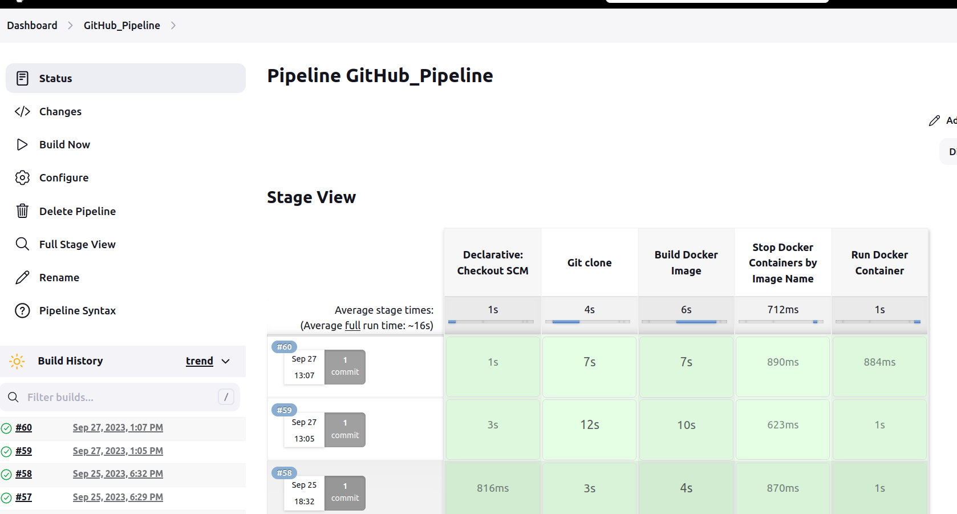Open Full Stage View via magnifier icon
Image resolution: width=957 pixels, height=514 pixels.
coord(22,244)
